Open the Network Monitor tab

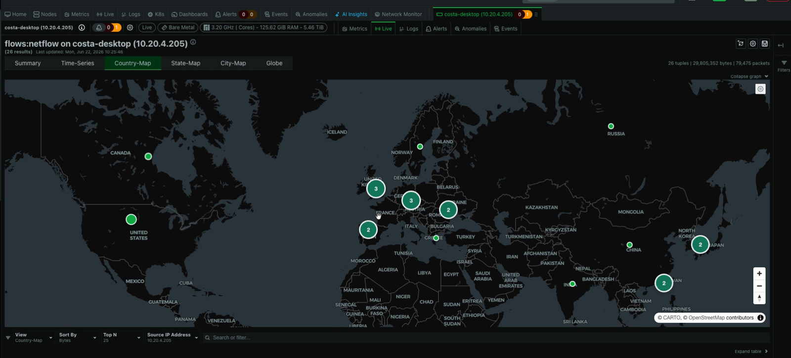pos(398,14)
